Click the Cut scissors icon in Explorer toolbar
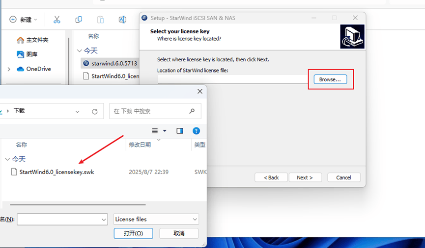 pyautogui.click(x=57, y=20)
